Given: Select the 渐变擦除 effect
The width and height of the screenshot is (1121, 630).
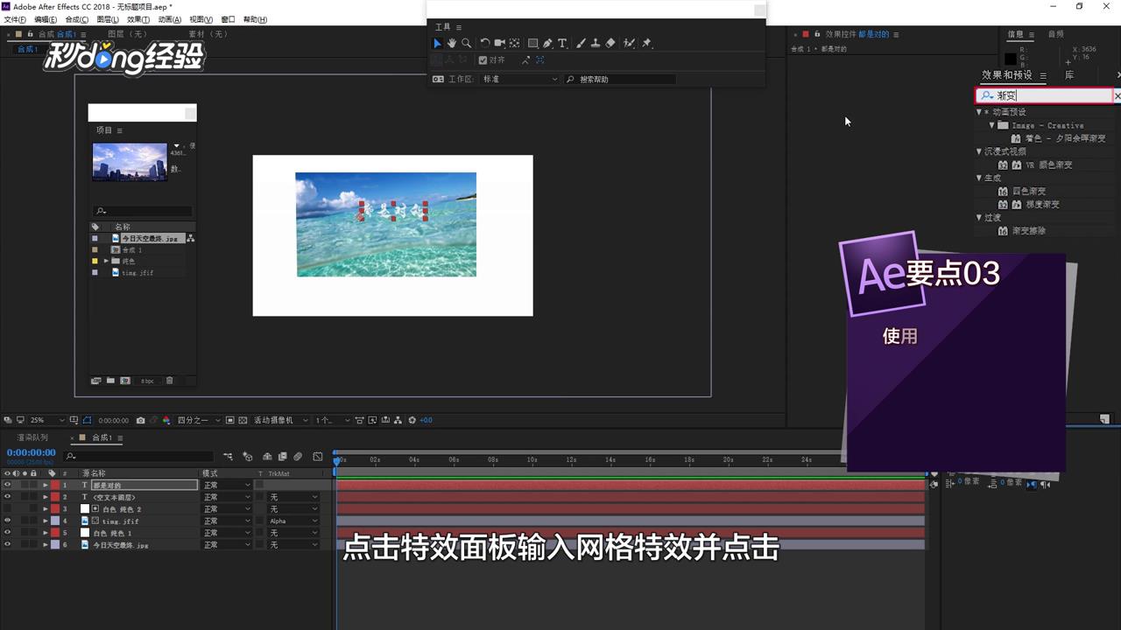Looking at the screenshot, I should 1029,230.
